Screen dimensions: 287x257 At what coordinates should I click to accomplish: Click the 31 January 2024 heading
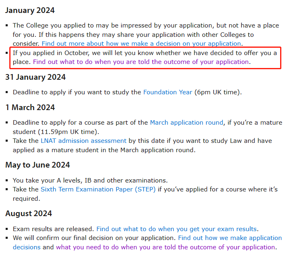[35, 77]
